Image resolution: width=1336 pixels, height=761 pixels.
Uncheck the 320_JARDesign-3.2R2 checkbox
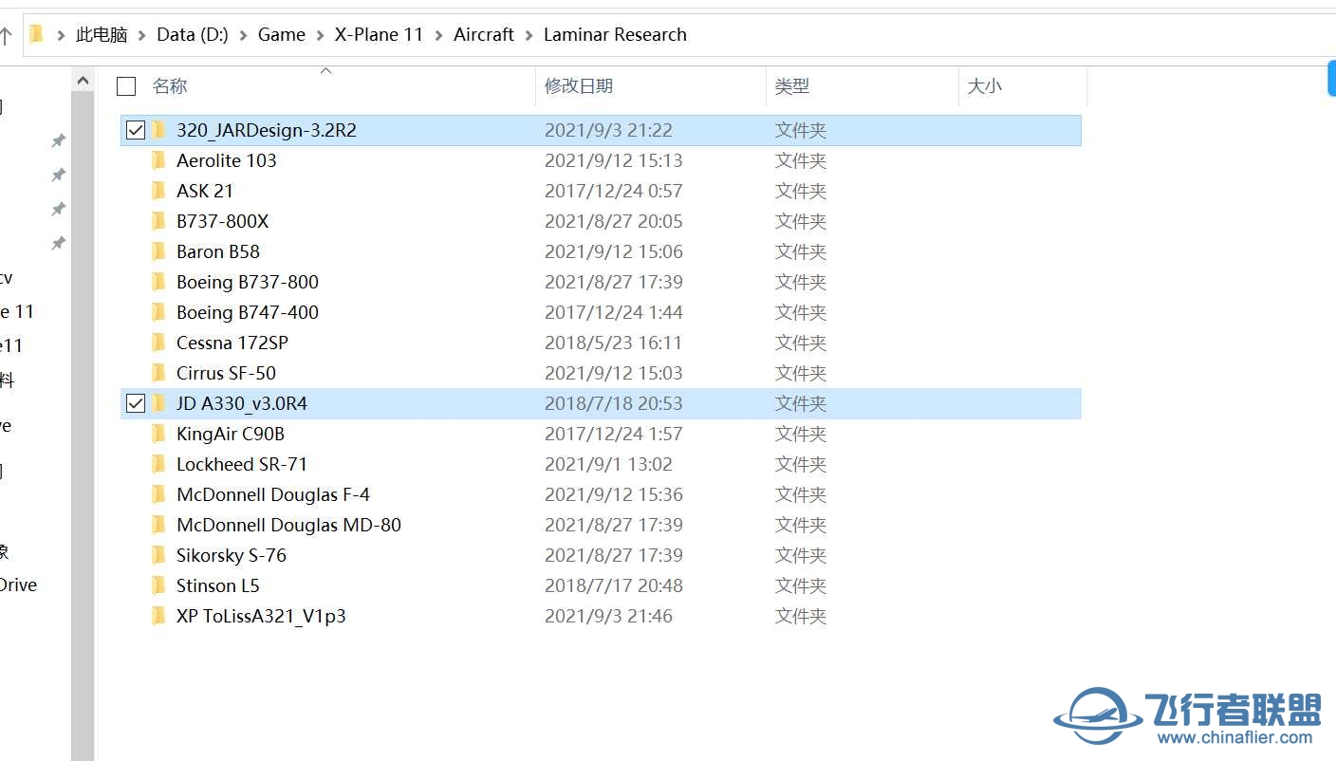[136, 130]
